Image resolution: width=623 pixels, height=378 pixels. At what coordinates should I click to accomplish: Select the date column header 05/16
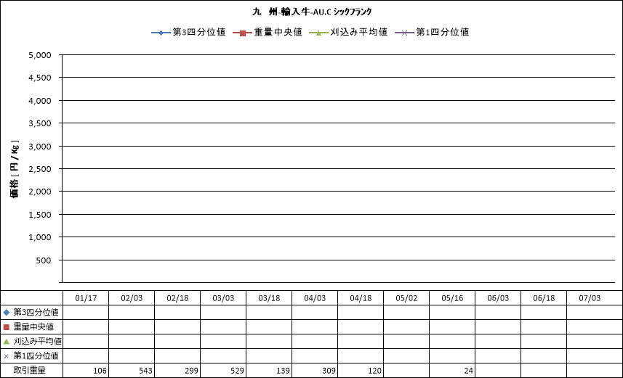pyautogui.click(x=452, y=298)
